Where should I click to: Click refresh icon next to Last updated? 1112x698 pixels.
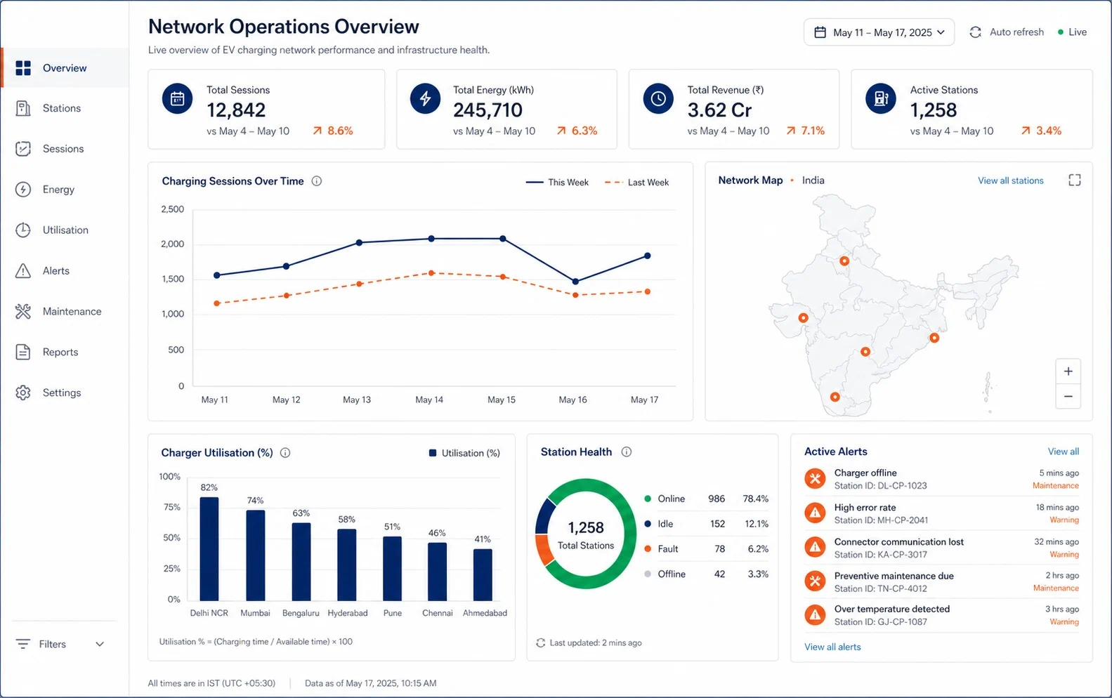[540, 643]
